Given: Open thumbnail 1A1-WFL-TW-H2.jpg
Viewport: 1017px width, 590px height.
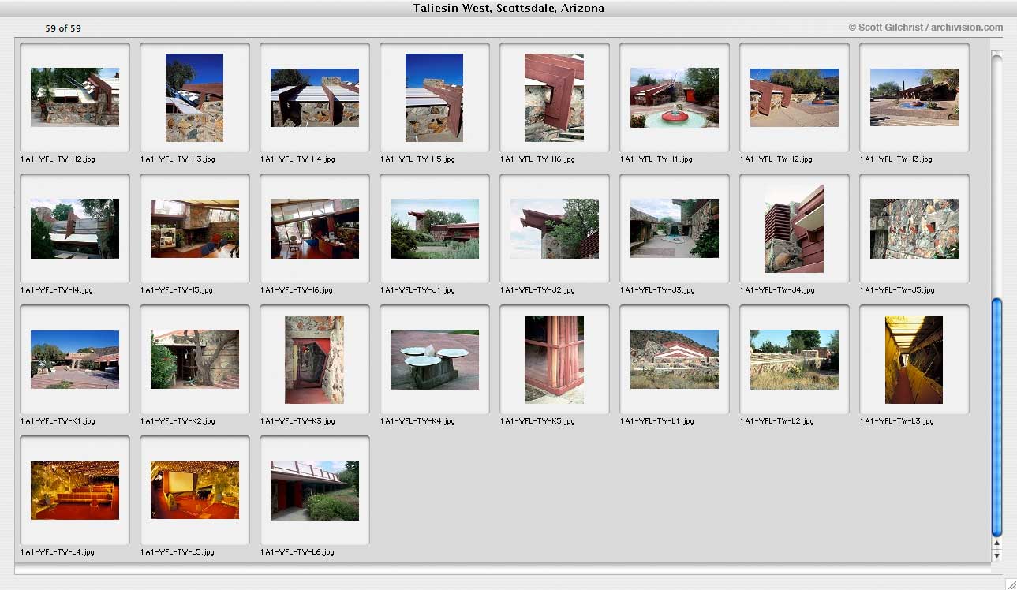Looking at the screenshot, I should (x=75, y=97).
